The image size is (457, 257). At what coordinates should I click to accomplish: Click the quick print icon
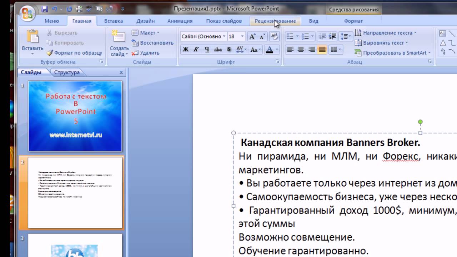tap(79, 9)
